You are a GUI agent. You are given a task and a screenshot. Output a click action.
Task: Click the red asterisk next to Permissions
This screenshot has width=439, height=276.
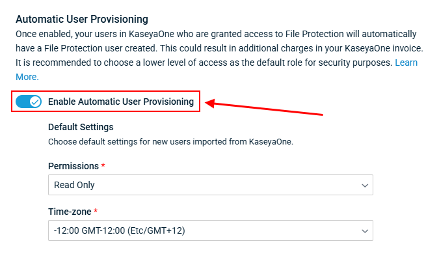click(x=103, y=165)
